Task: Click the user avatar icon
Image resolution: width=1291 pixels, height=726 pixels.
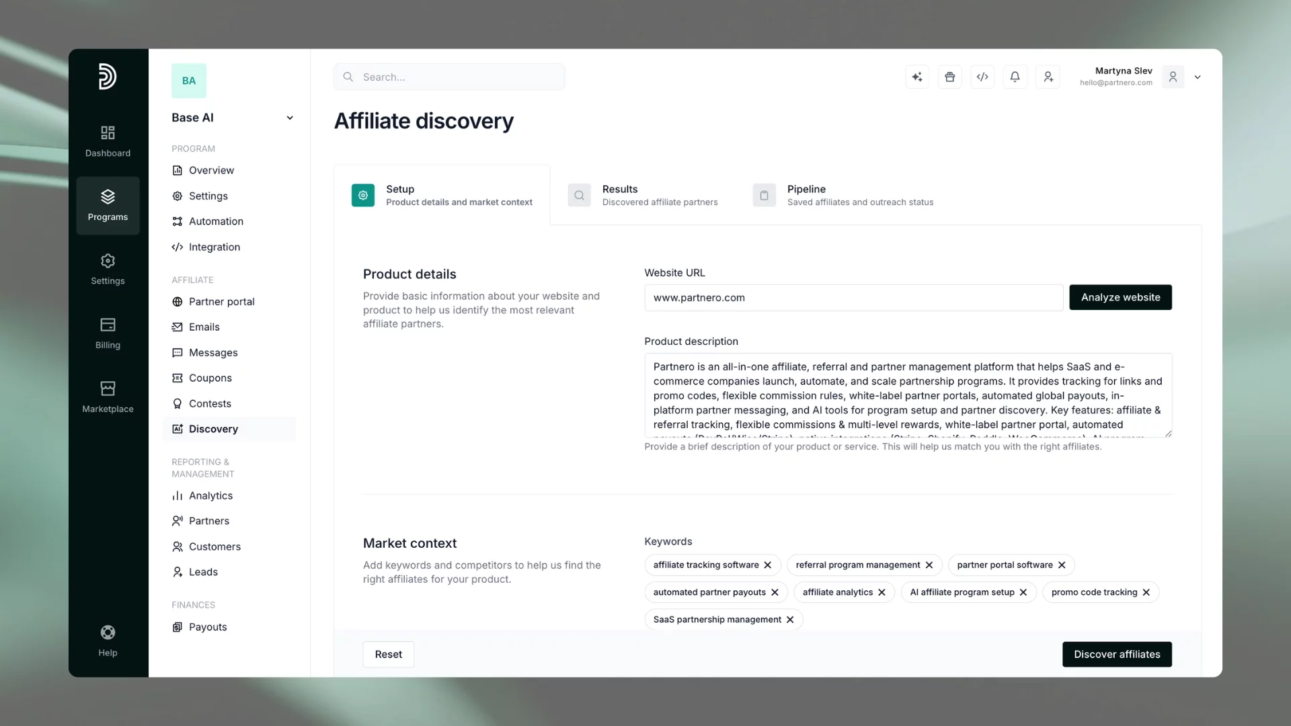Action: click(x=1173, y=77)
